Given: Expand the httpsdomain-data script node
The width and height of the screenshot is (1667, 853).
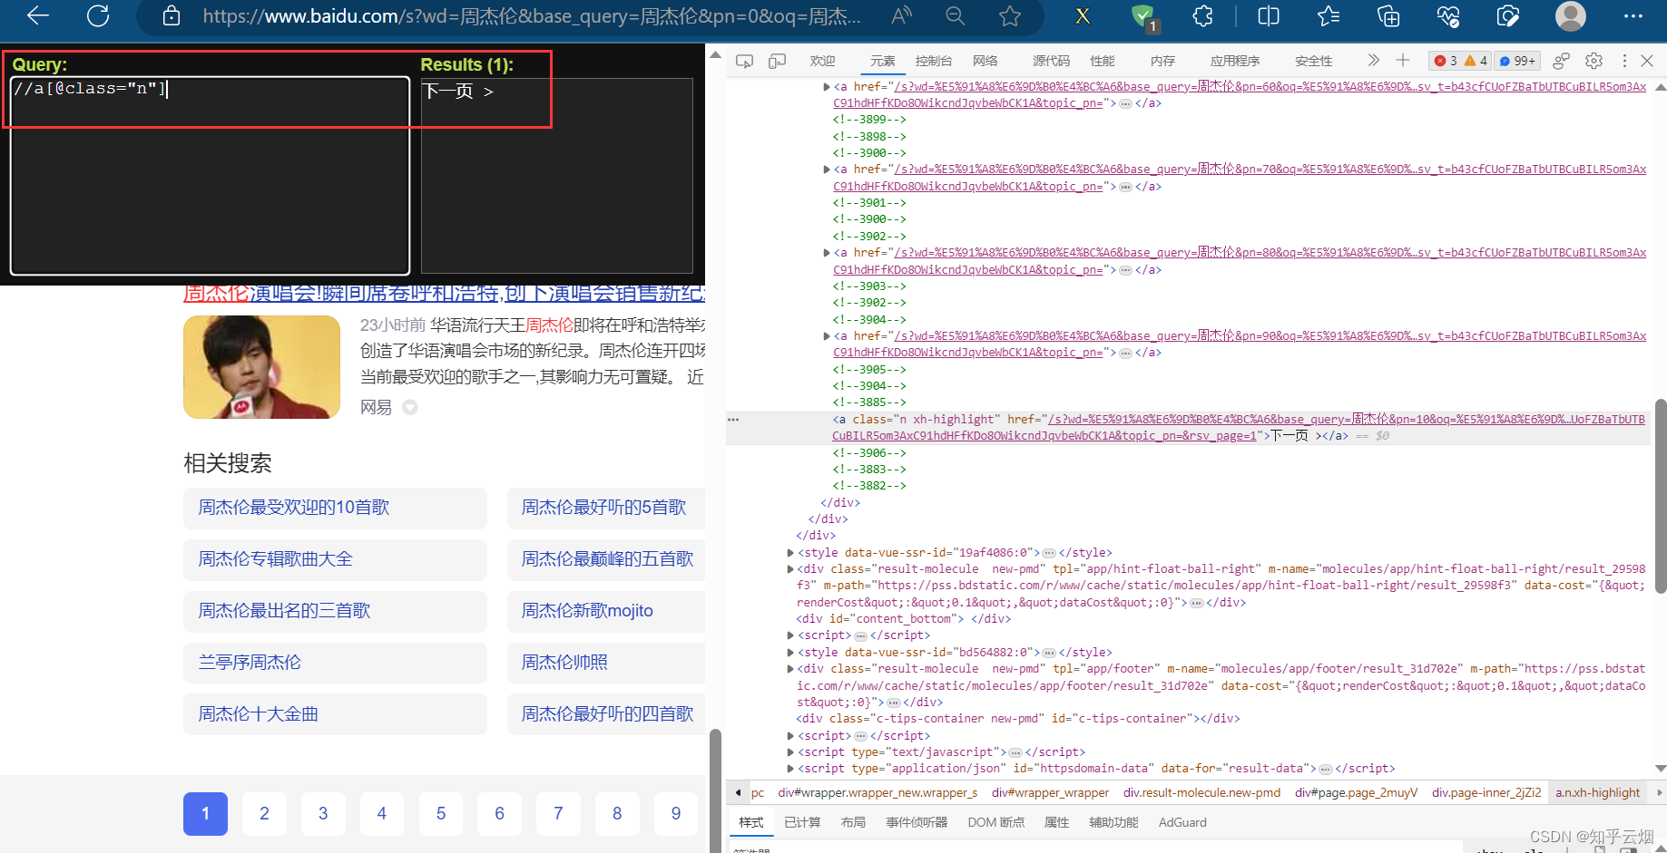Looking at the screenshot, I should (x=790, y=769).
